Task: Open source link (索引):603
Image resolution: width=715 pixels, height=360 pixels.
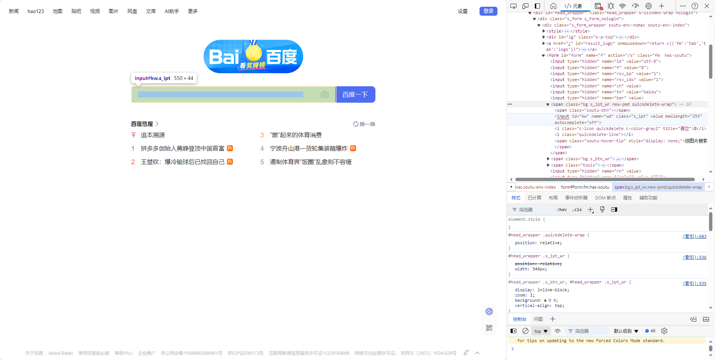Action: pyautogui.click(x=694, y=236)
